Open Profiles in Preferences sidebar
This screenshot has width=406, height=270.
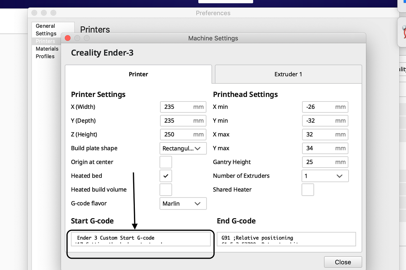click(45, 56)
